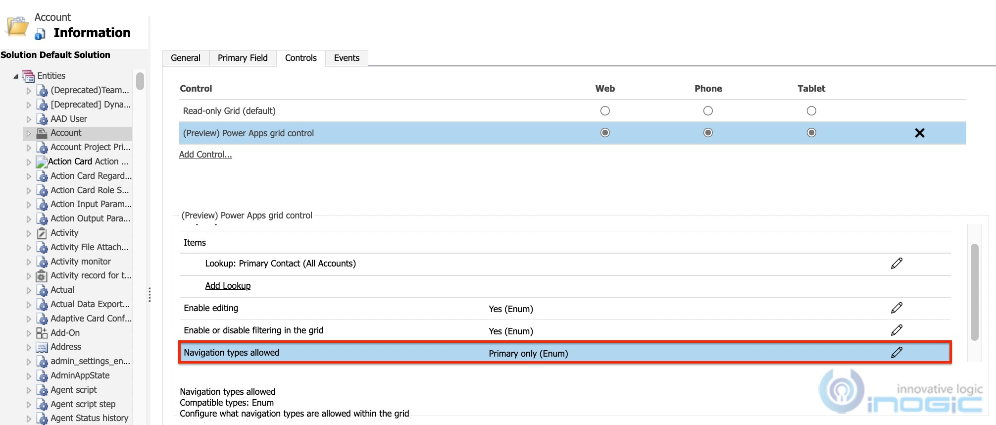Viewport: 996px width, 425px height.
Task: Edit Enable editing property pencil icon
Action: coord(896,308)
